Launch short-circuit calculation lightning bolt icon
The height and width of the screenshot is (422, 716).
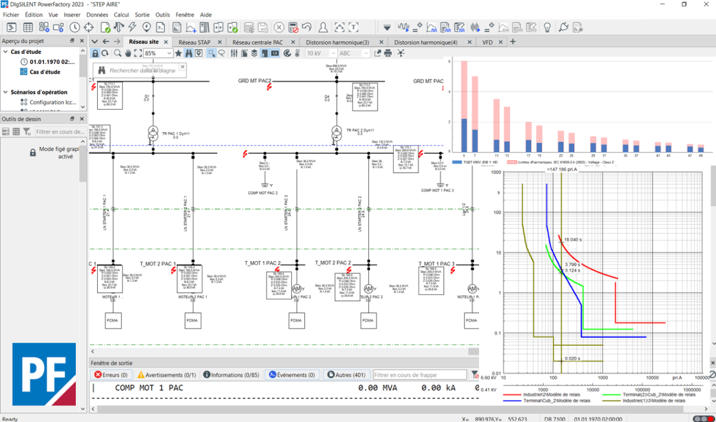tap(132, 27)
